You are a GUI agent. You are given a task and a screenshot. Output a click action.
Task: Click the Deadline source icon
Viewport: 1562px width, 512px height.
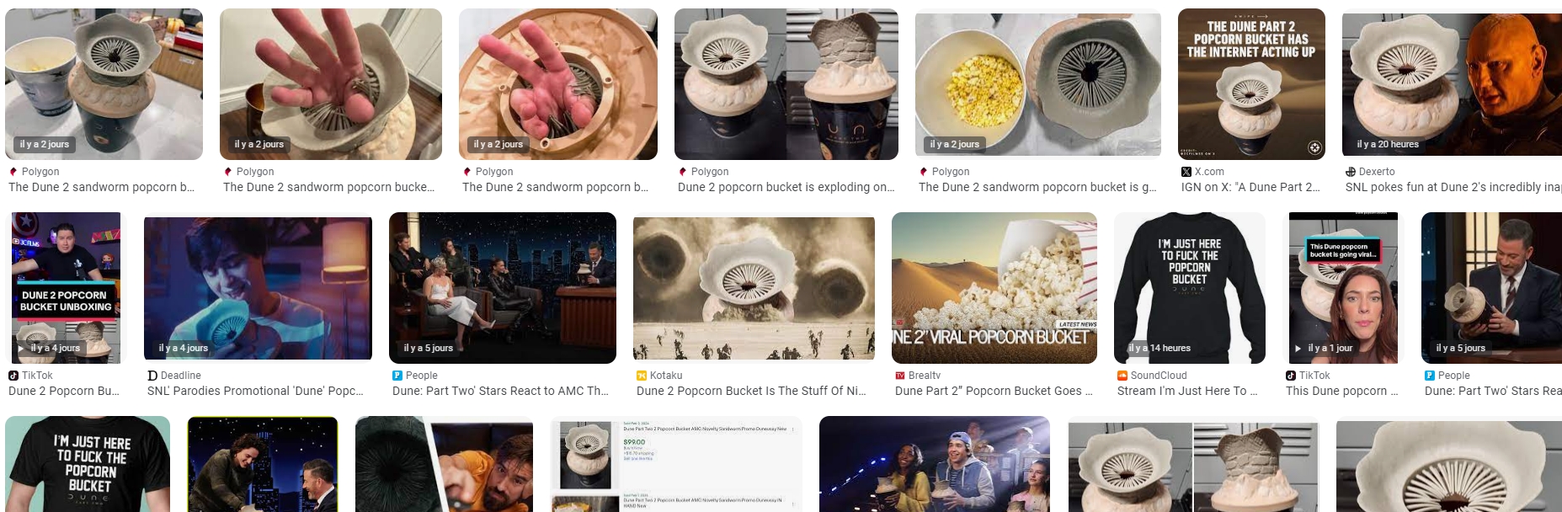[152, 376]
